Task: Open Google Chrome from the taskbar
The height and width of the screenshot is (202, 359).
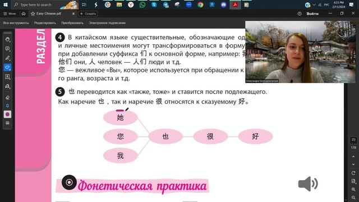Action: pos(200,4)
